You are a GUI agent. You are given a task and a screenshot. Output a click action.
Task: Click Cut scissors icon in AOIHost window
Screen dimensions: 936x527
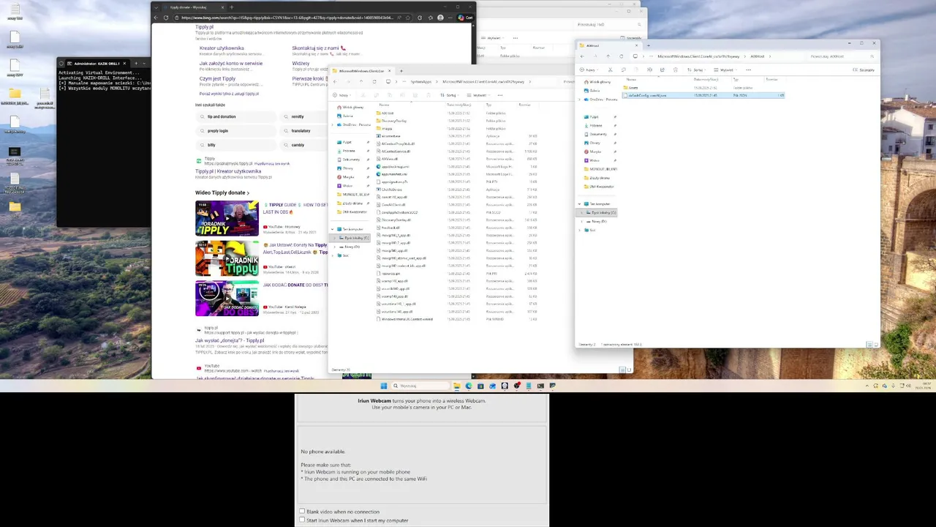[x=612, y=70]
